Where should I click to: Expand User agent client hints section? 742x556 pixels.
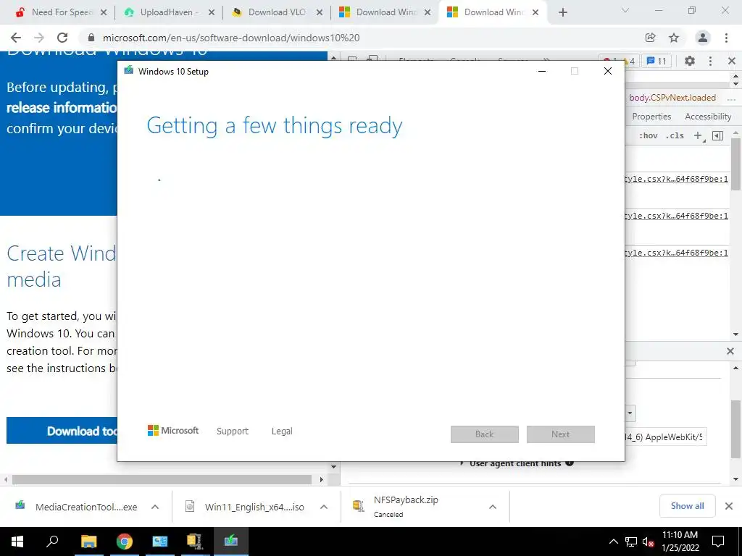[517, 463]
